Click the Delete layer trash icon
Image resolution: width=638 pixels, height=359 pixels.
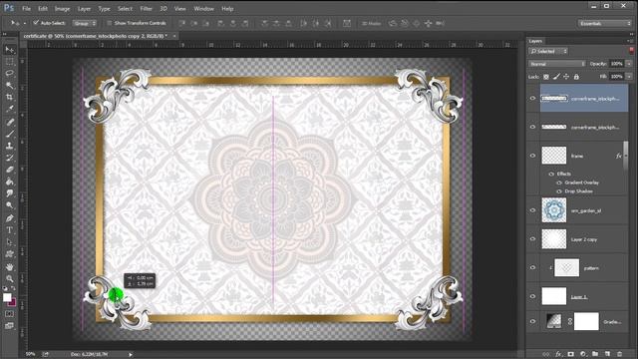pos(620,354)
